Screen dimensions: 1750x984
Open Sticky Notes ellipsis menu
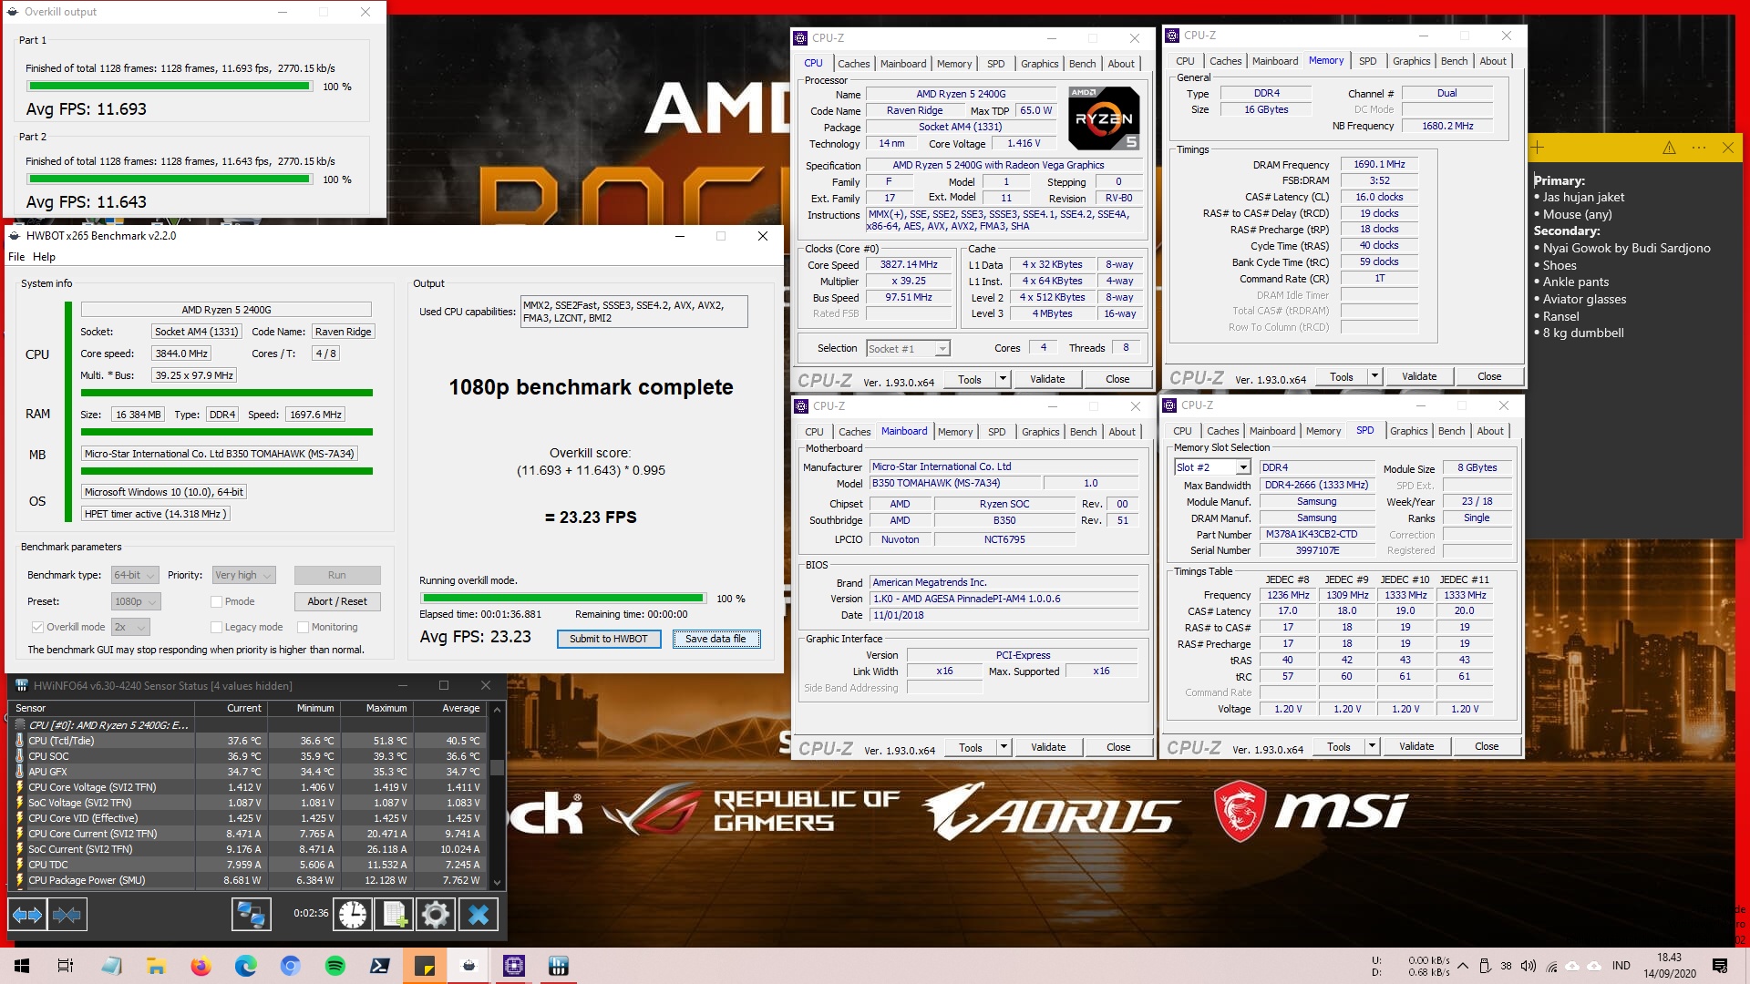click(x=1699, y=148)
